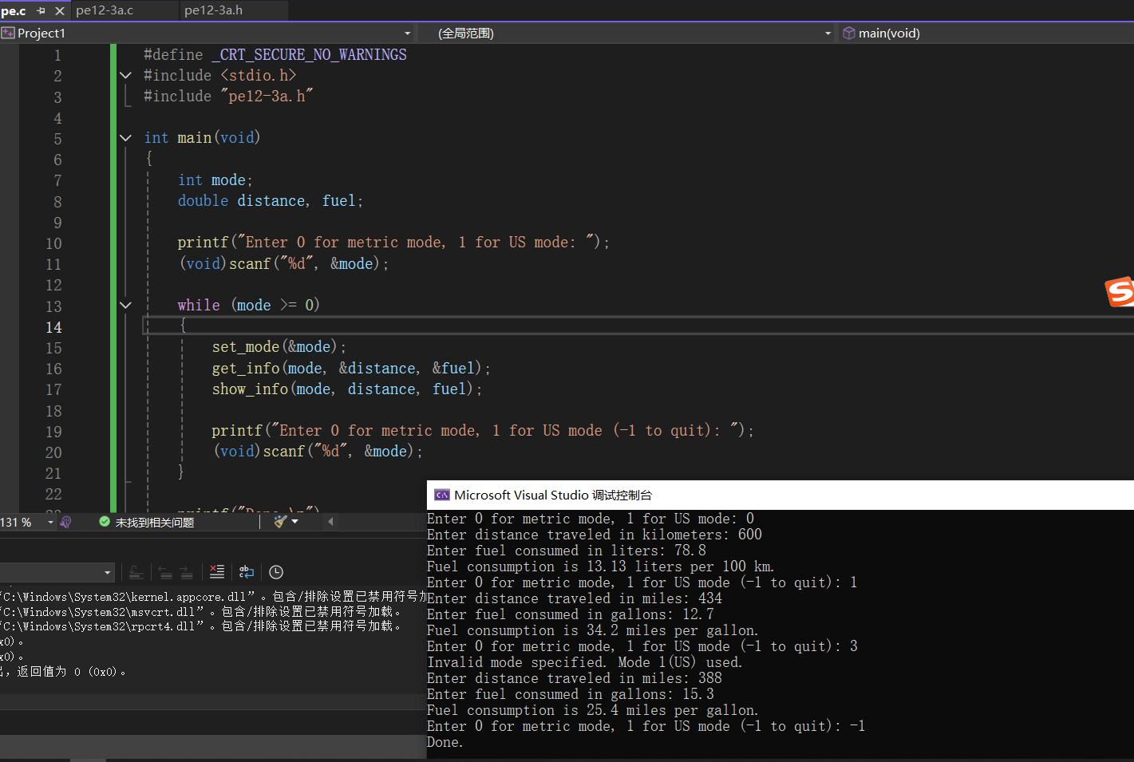Switch to the pe12-3a.c tab
This screenshot has height=762, width=1134.
(x=105, y=10)
